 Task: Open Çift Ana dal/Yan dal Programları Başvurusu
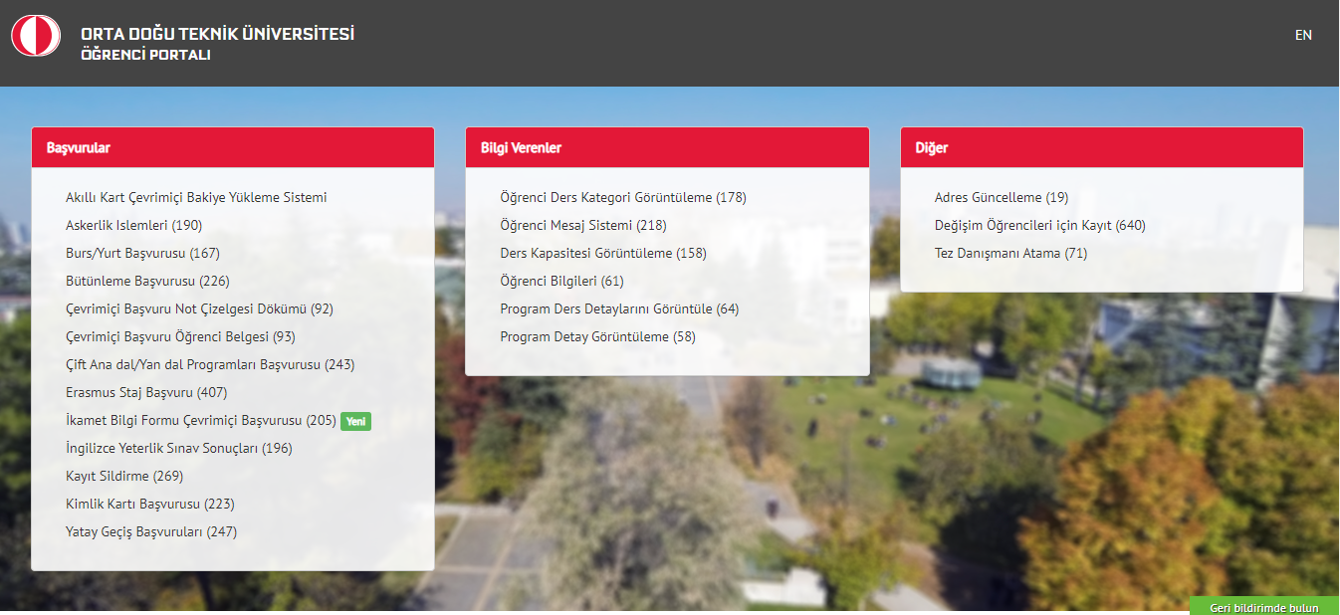point(210,365)
